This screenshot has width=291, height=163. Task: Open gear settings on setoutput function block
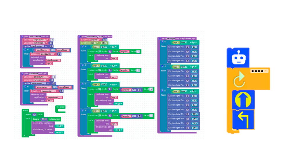point(159,38)
